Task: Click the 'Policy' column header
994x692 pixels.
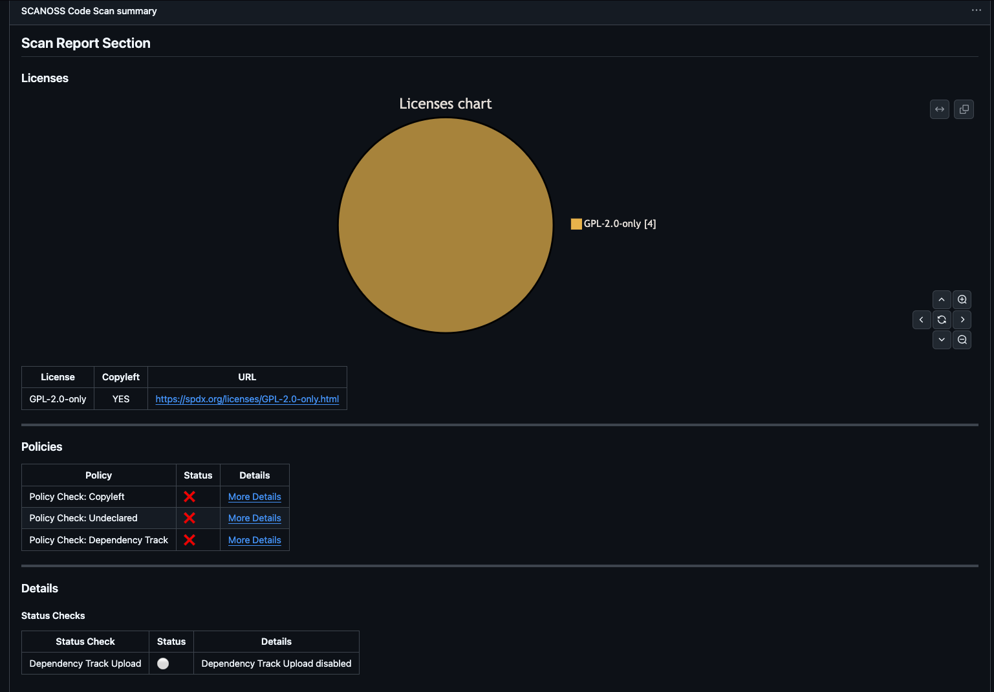Action: [x=98, y=475]
